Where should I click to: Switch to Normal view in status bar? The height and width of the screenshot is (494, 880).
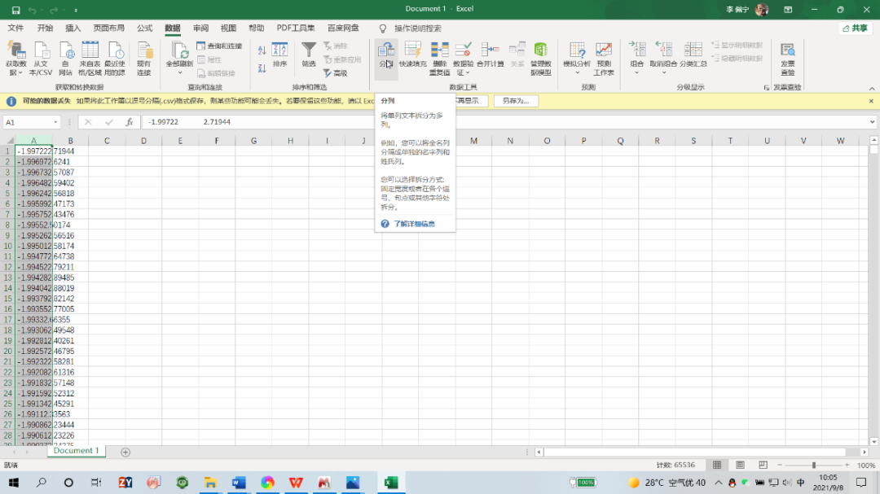717,465
